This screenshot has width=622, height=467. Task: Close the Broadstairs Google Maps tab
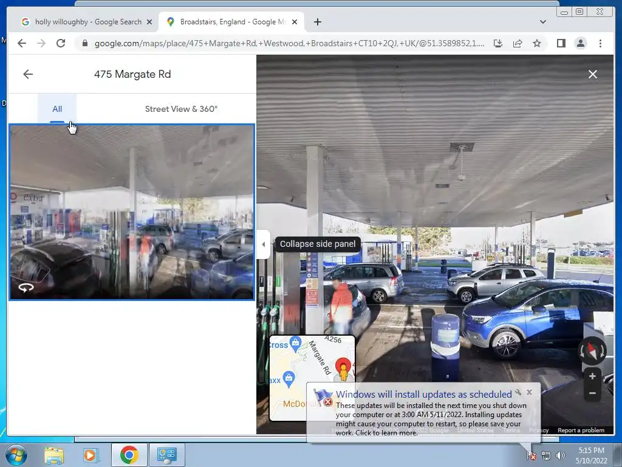tap(295, 22)
